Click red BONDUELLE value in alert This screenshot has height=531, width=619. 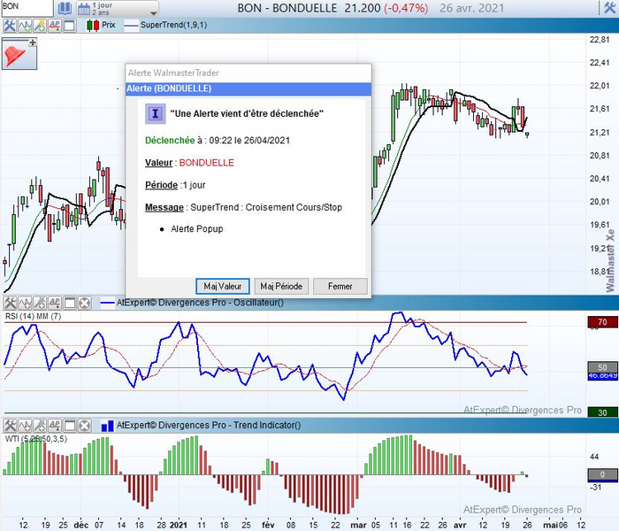206,163
